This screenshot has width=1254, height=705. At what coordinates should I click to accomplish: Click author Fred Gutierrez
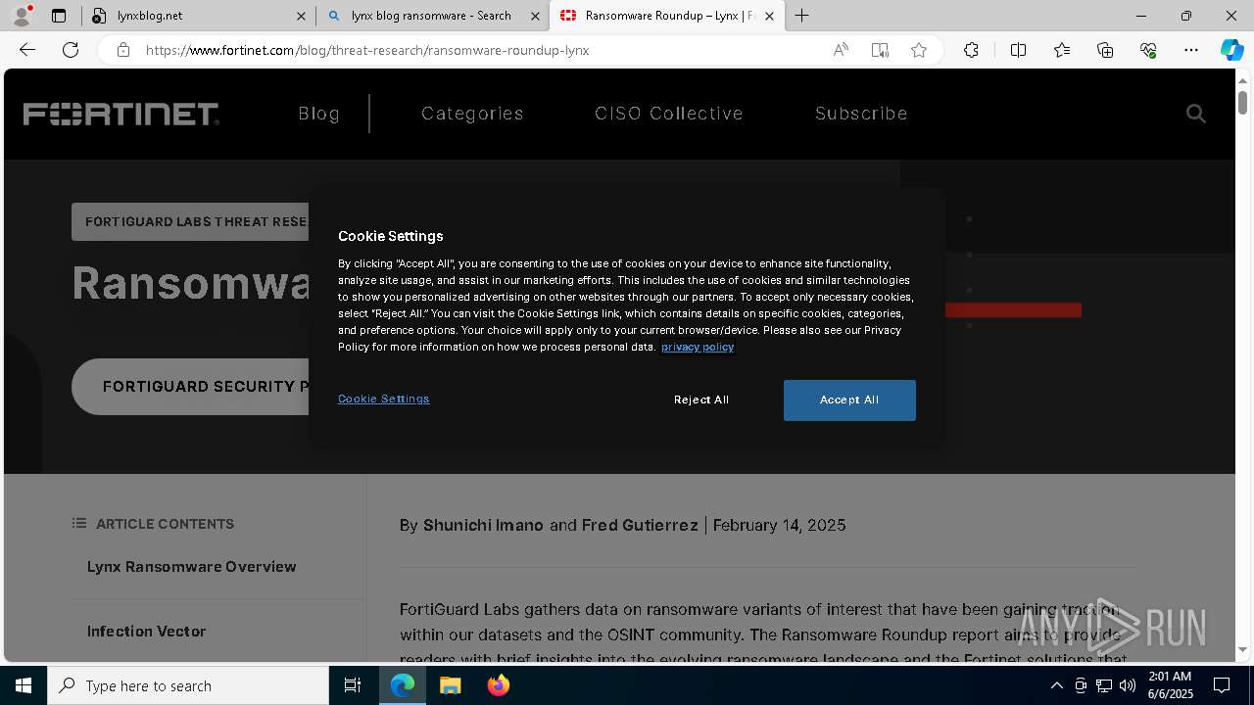640,526
